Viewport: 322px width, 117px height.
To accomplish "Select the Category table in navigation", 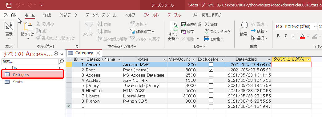I will coord(33,74).
